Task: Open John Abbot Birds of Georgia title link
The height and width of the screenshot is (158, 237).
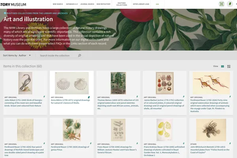Action: (24, 103)
